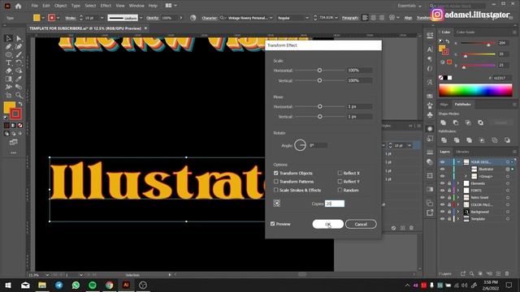Screen dimensions: 520x292
Task: Open Illustrator from Windows taskbar
Action: coord(126,285)
